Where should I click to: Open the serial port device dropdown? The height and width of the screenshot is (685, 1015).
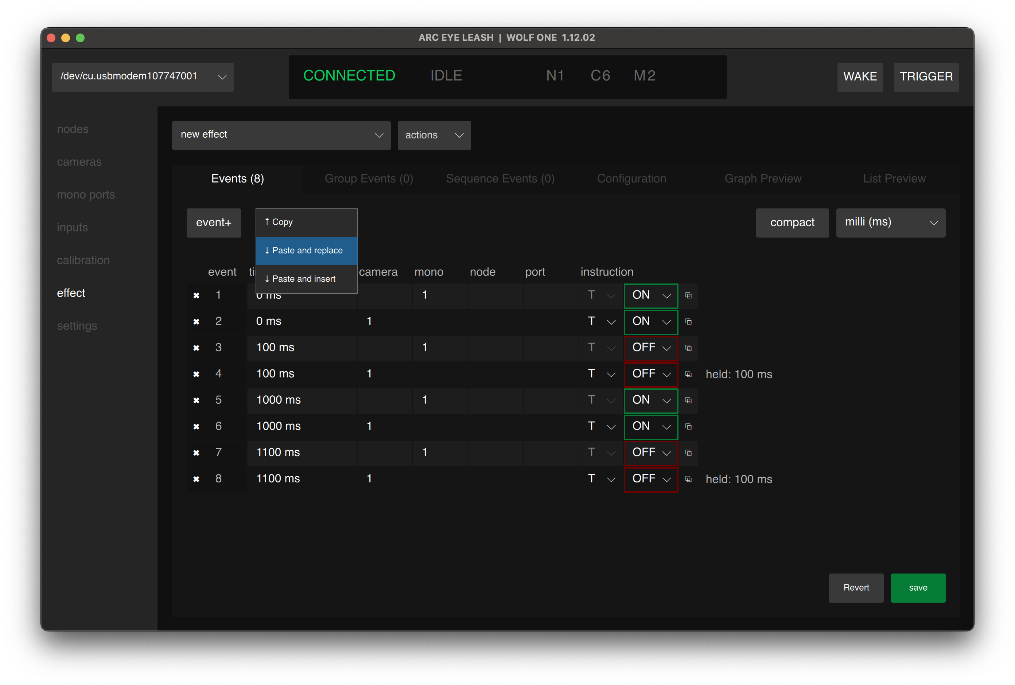pyautogui.click(x=143, y=77)
